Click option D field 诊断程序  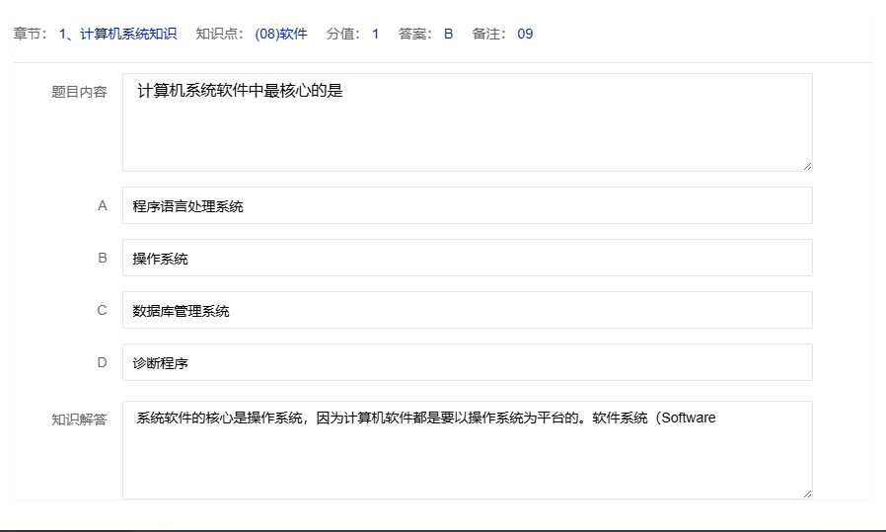[x=467, y=363]
